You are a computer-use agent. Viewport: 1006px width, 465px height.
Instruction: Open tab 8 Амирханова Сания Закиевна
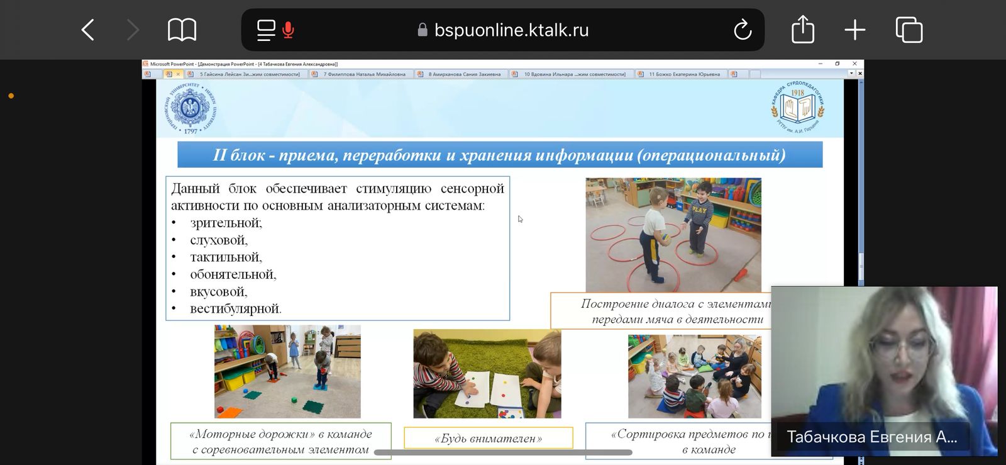point(464,74)
